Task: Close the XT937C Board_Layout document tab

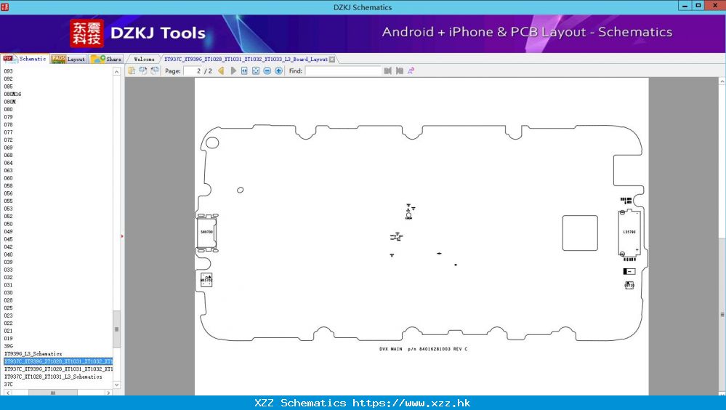Action: click(332, 60)
